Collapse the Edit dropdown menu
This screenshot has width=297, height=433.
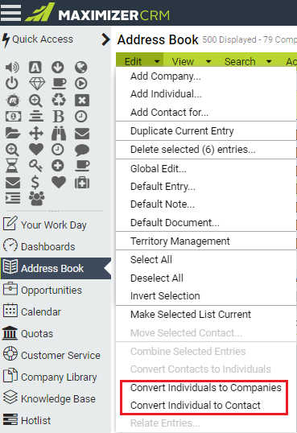tap(142, 61)
